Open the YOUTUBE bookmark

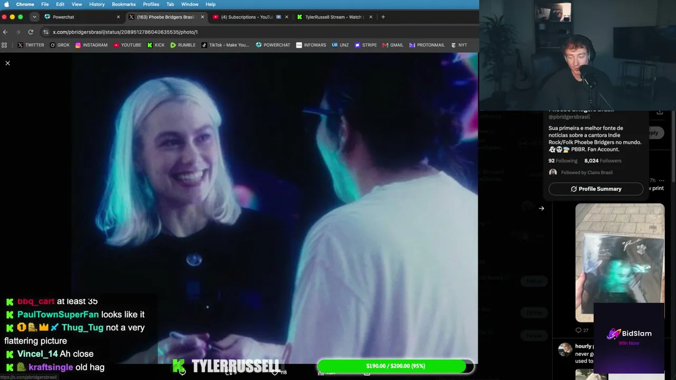point(127,45)
